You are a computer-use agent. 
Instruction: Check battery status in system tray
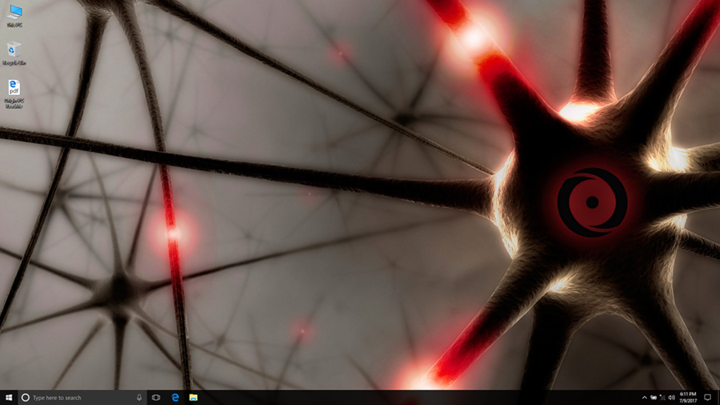654,398
